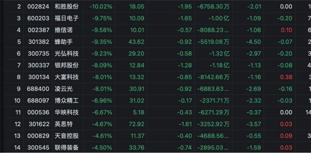The width and height of the screenshot is (311, 153).
Task: Select the 华映科技 row
Action: 155,112
